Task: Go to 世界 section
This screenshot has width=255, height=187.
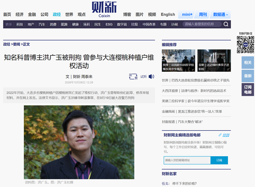Action: point(69,15)
